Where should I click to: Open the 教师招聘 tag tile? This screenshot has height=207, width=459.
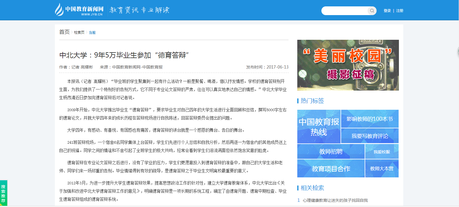331,152
